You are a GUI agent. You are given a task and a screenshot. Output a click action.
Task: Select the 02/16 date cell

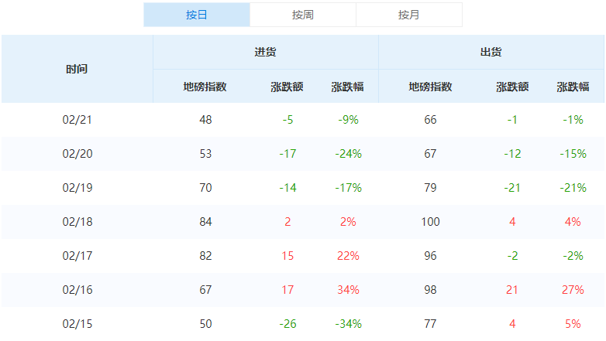[77, 290]
